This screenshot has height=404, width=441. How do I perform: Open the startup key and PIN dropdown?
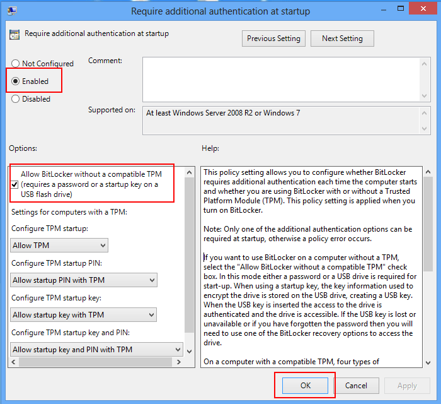click(x=96, y=349)
